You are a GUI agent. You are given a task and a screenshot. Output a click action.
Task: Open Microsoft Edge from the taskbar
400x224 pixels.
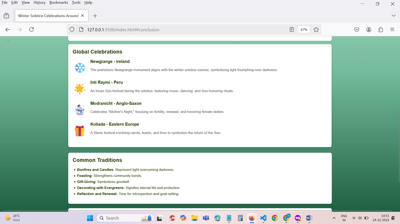coord(217,218)
